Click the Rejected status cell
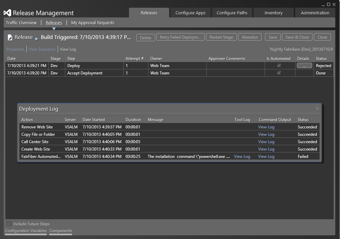 pos(323,66)
